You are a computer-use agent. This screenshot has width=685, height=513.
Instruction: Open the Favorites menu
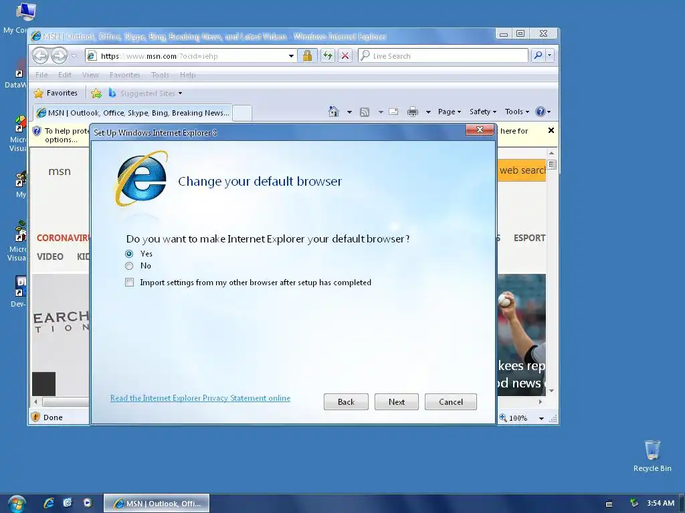pyautogui.click(x=125, y=75)
